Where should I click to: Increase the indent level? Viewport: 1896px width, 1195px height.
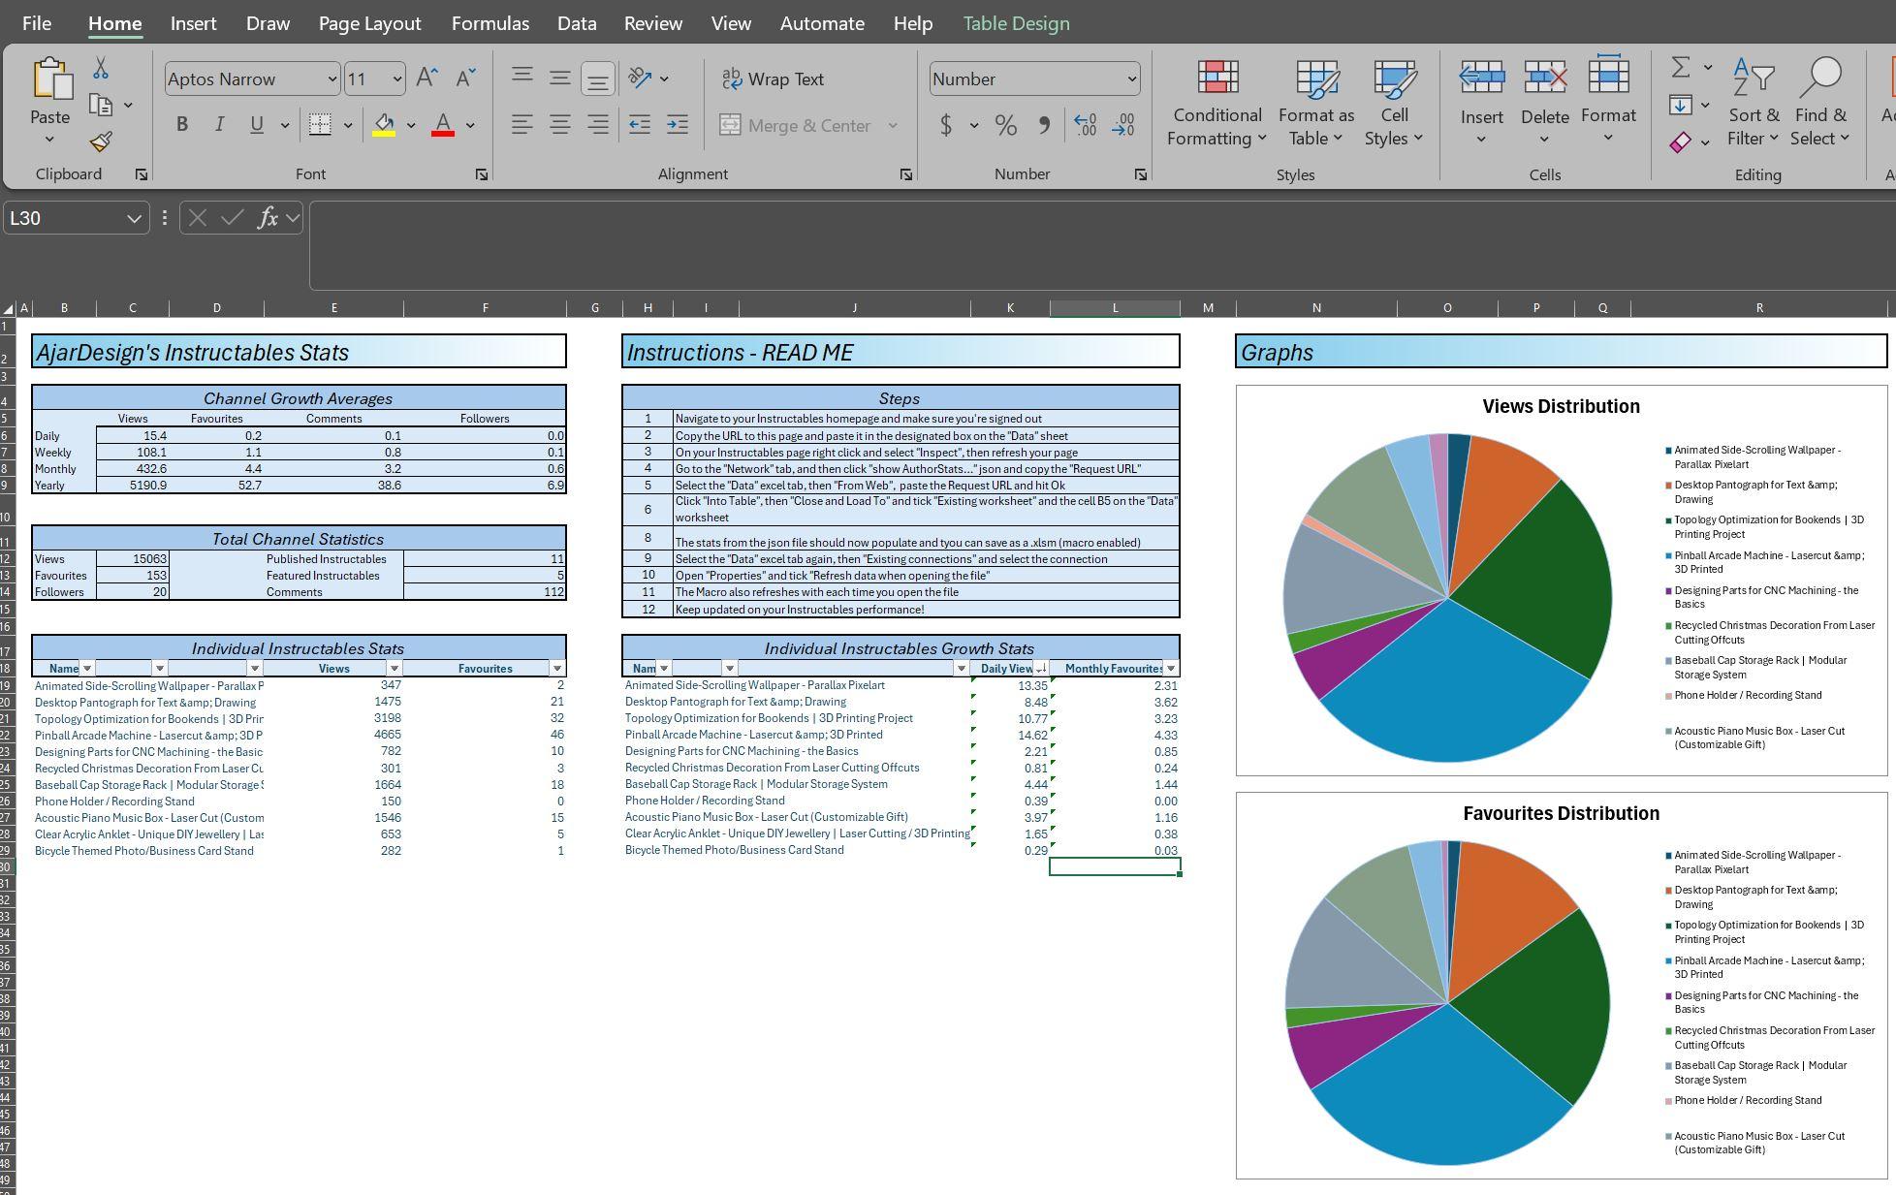[x=678, y=124]
